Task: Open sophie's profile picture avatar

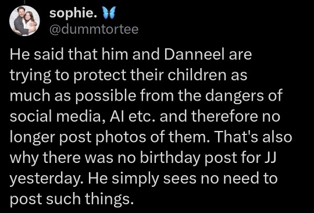Action: click(x=24, y=20)
